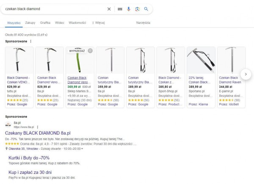Open the on-screen keyboard input tool
The width and height of the screenshot is (254, 184).
click(120, 9)
